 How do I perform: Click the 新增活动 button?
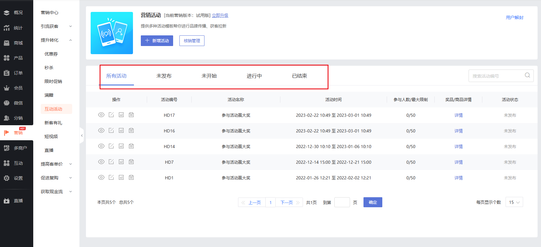click(x=157, y=41)
